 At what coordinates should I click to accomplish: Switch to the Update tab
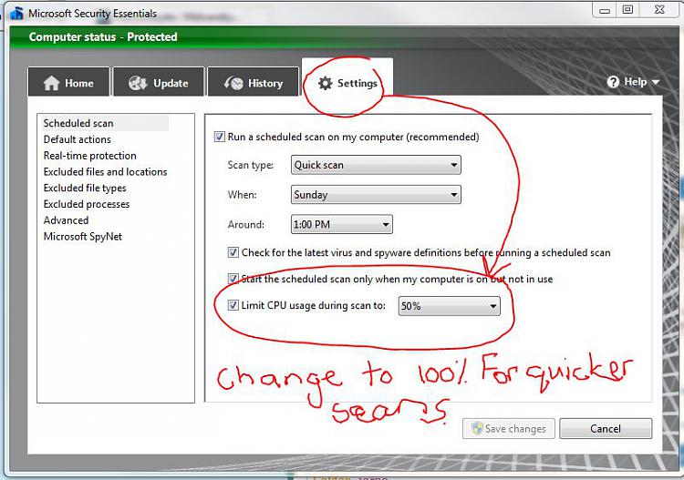(159, 82)
